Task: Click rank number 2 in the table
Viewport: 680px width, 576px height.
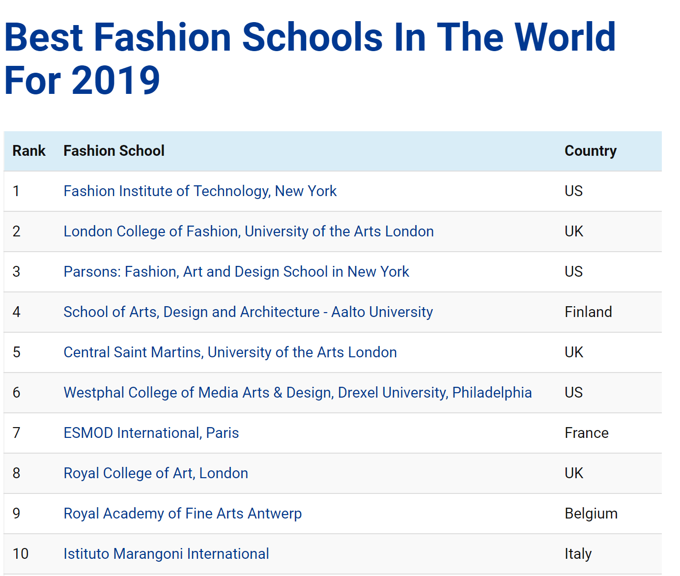Action: 17,231
